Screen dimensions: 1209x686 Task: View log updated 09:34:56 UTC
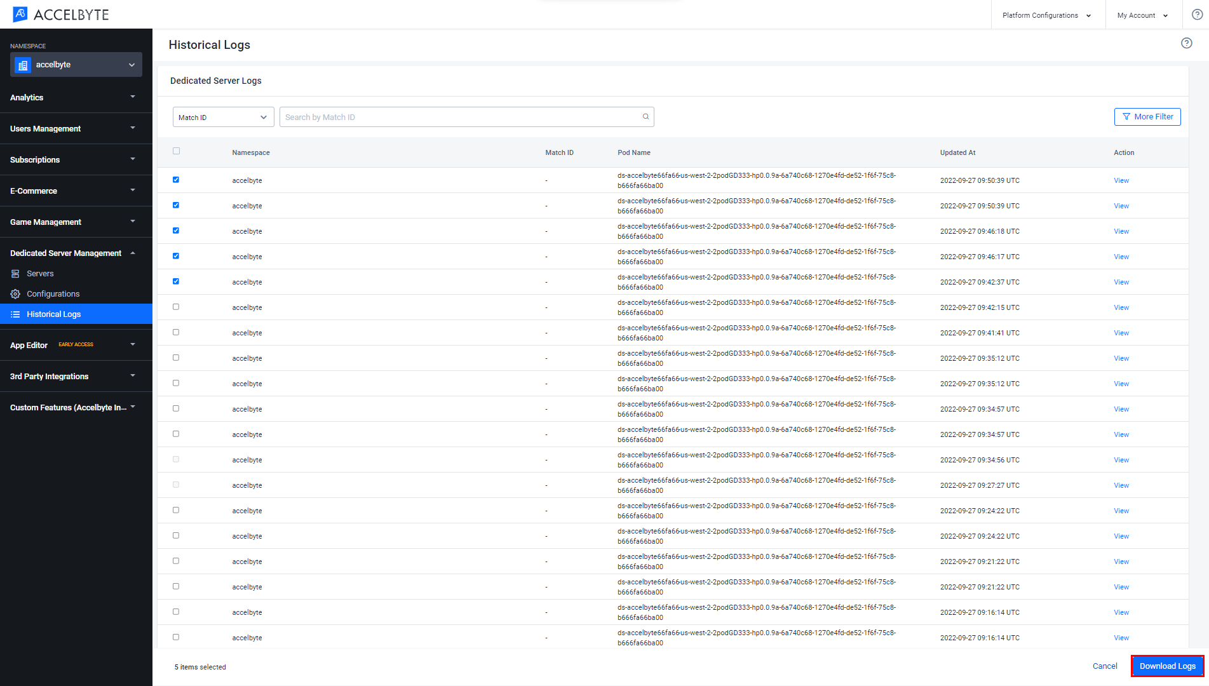point(1121,460)
